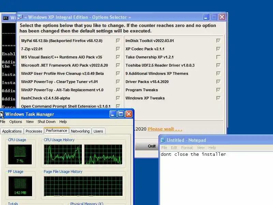
Task: Open Task Manager Help menu
Action: [x=63, y=122]
